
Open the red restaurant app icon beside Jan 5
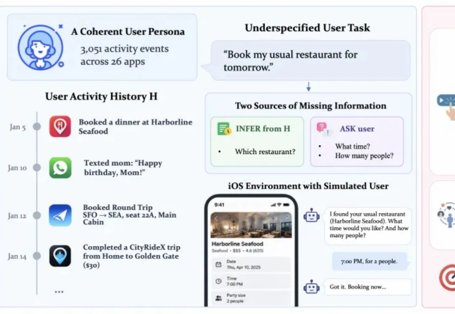coord(60,127)
